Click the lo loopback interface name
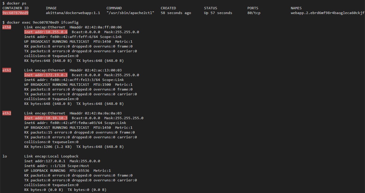This screenshot has width=365, height=193. tap(4, 156)
